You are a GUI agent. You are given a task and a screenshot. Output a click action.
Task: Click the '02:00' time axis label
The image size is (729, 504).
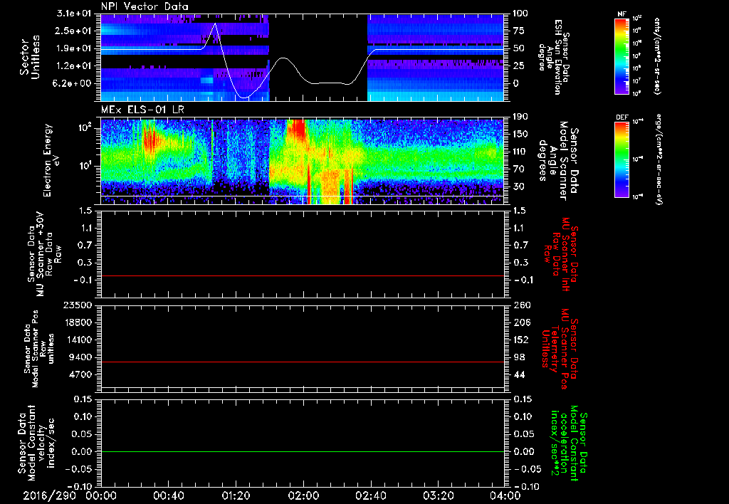pos(303,496)
